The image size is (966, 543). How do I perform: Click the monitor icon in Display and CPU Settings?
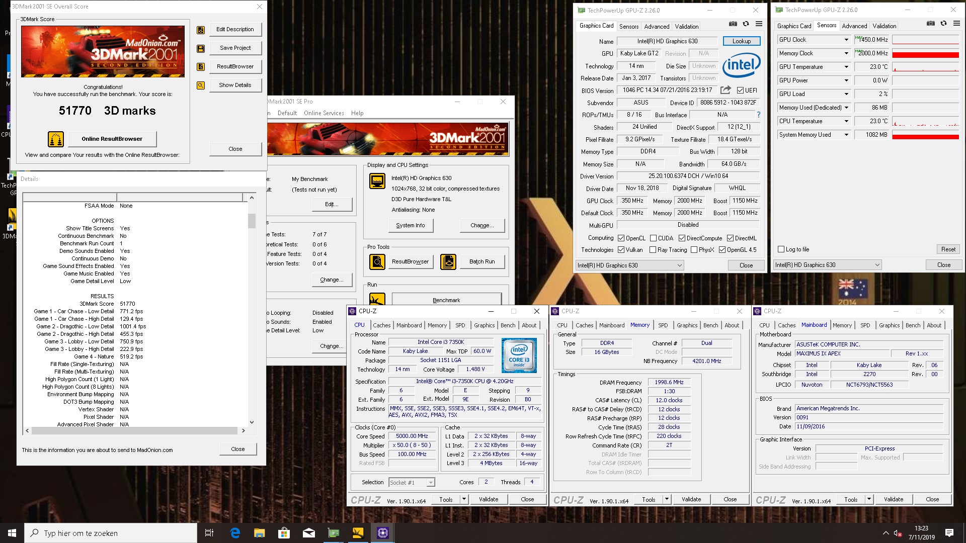(x=377, y=181)
